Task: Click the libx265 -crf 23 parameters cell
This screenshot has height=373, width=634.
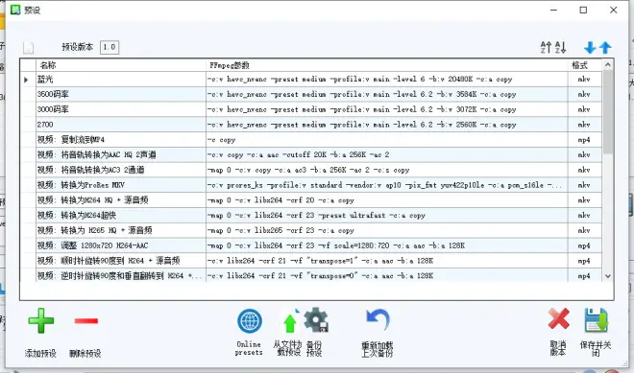Action: tap(386, 230)
